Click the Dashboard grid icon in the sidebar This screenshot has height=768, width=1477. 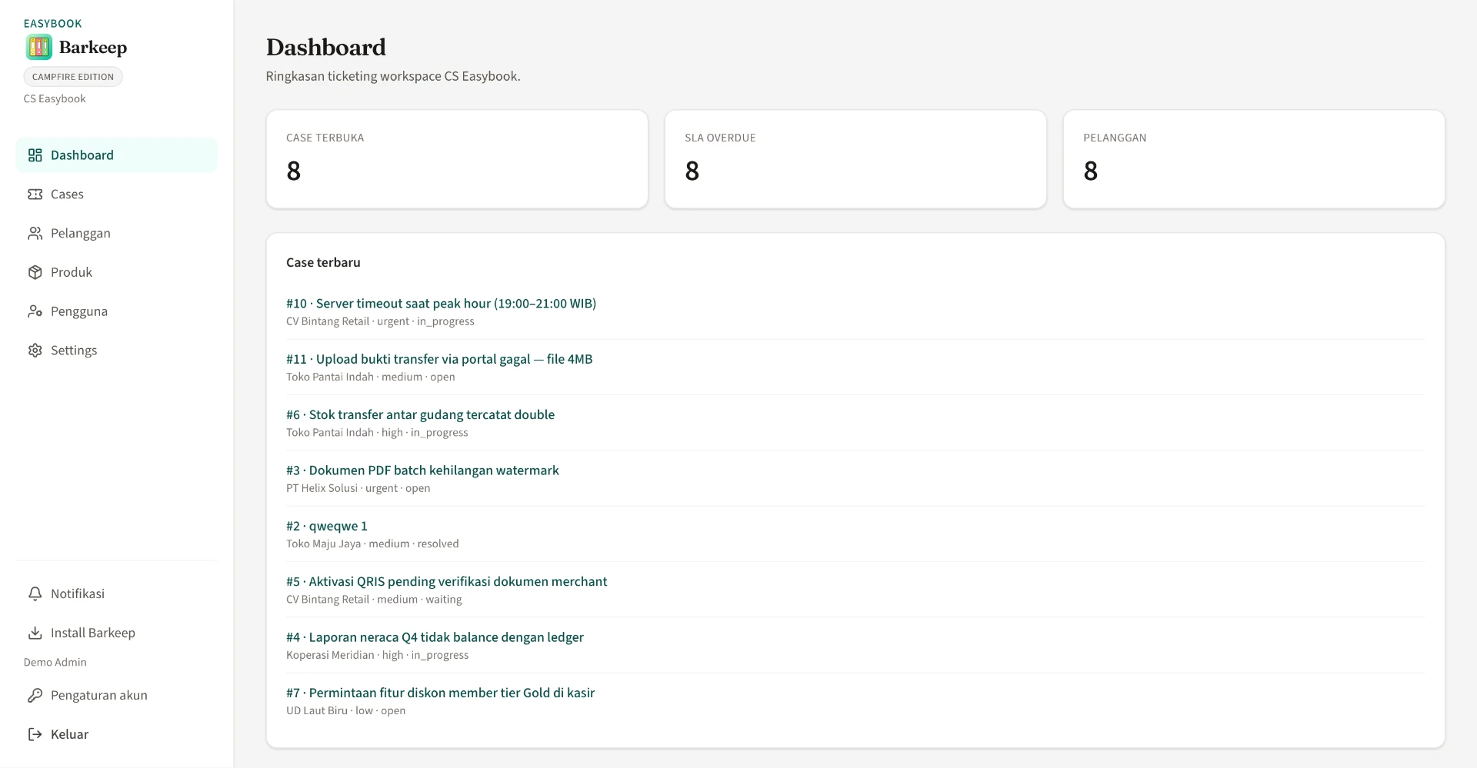(35, 155)
